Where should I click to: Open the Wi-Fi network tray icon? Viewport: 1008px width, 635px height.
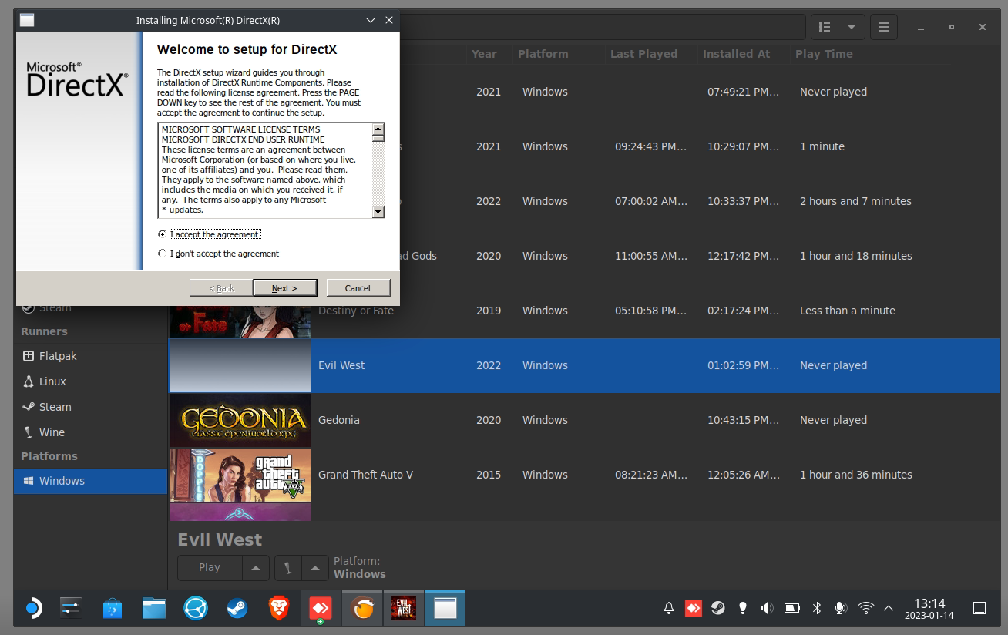tap(865, 609)
